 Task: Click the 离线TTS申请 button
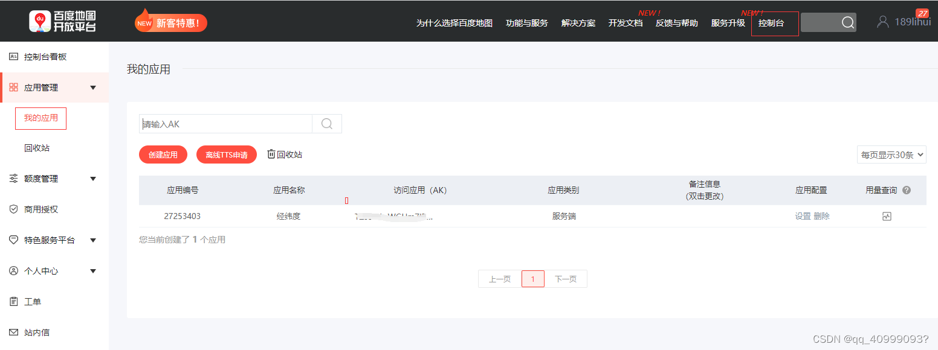pos(227,154)
